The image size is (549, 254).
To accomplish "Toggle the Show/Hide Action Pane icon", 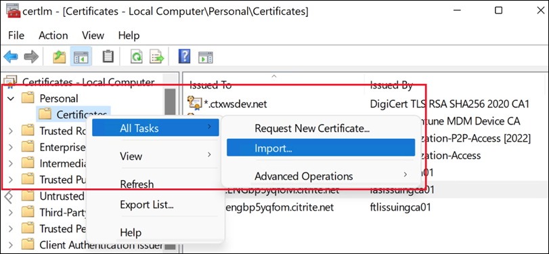I will click(206, 57).
